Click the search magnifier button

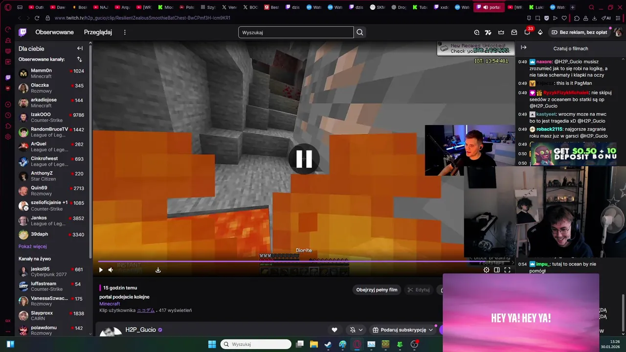pyautogui.click(x=360, y=32)
